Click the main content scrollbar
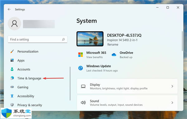 point(182,41)
